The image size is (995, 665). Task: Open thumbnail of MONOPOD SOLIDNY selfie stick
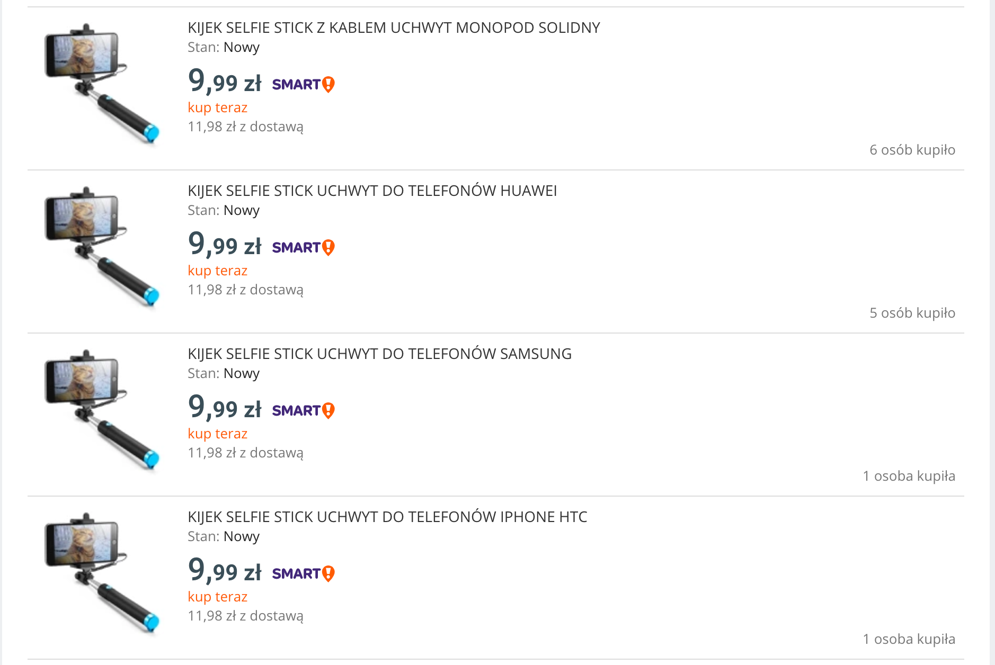[102, 83]
